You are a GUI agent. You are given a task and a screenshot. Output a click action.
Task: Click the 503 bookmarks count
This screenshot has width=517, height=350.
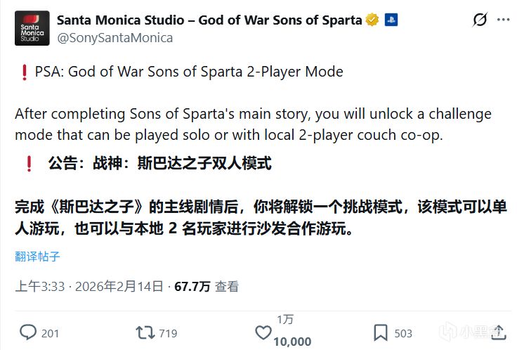[x=403, y=333]
